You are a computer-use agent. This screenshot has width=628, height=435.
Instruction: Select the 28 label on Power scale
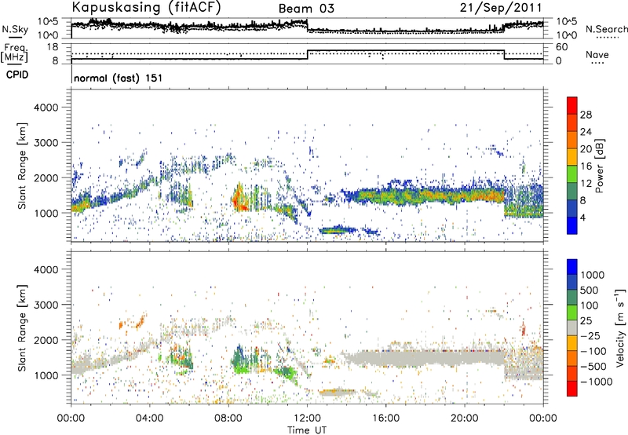click(x=586, y=115)
